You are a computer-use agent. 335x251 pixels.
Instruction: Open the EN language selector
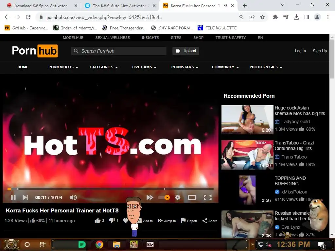coord(260,38)
